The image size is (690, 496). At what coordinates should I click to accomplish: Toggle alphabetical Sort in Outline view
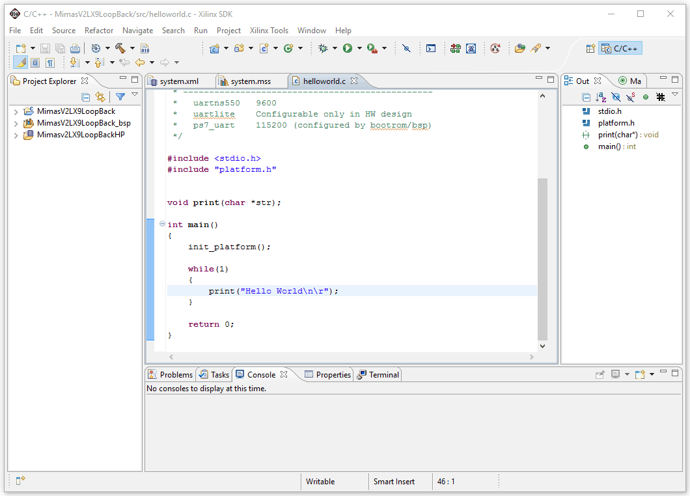point(600,96)
